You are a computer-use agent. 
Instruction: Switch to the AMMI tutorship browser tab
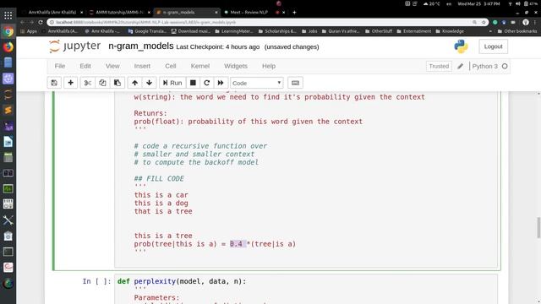(119, 12)
